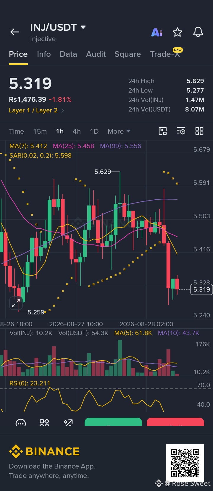Open the AI assistant icon
This screenshot has width=213, height=491.
pyautogui.click(x=157, y=32)
